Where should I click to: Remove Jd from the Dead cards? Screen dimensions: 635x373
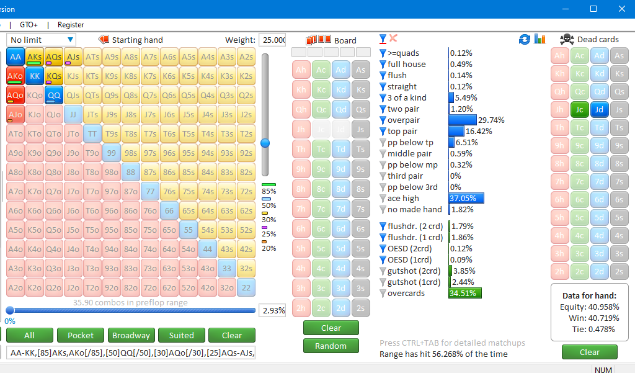600,109
